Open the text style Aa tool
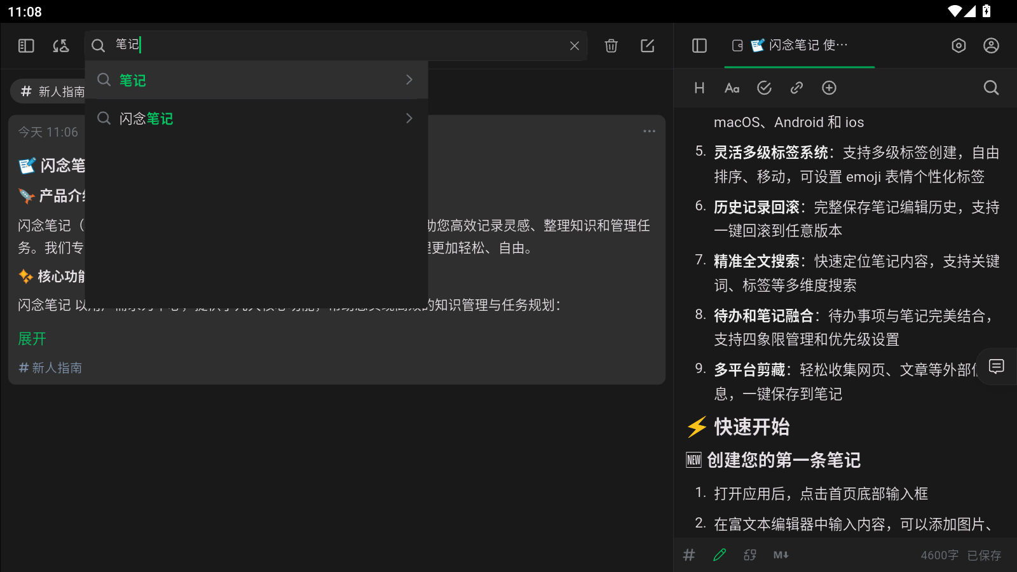 (x=732, y=88)
